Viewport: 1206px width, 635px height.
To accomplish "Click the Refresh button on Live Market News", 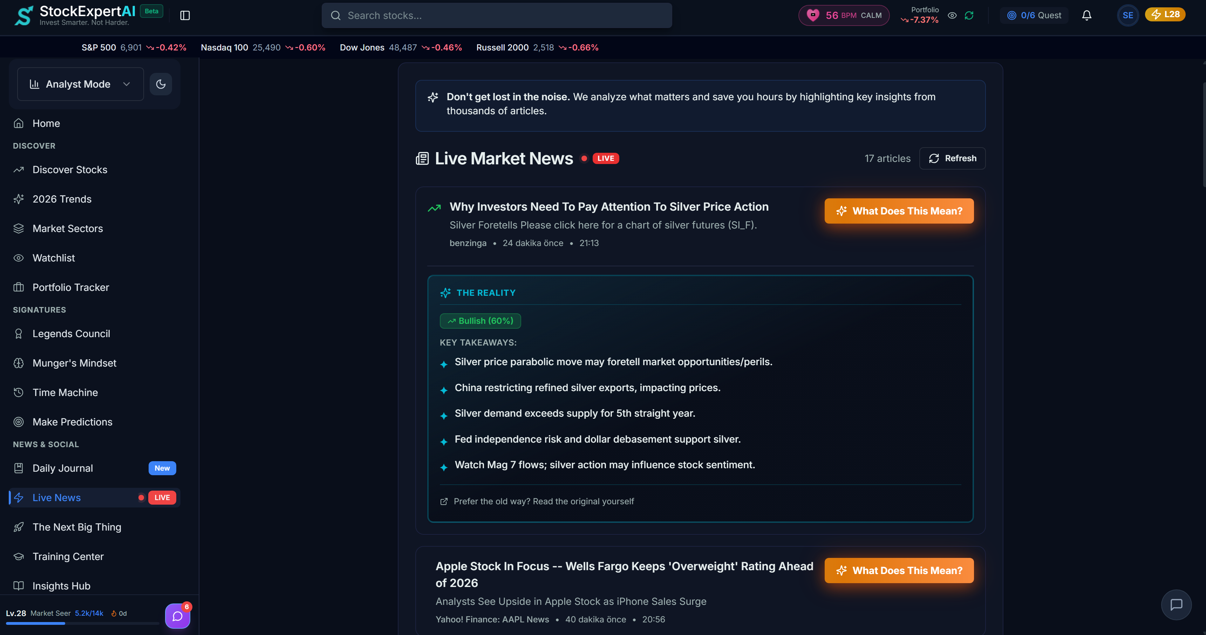I will coord(952,158).
